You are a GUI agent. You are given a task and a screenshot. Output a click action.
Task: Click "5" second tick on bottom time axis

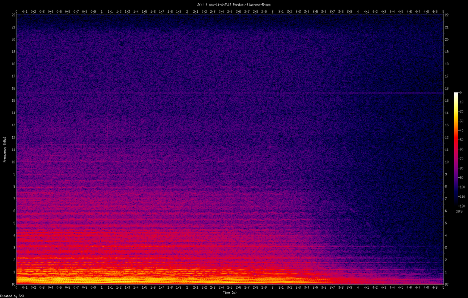click(x=443, y=288)
